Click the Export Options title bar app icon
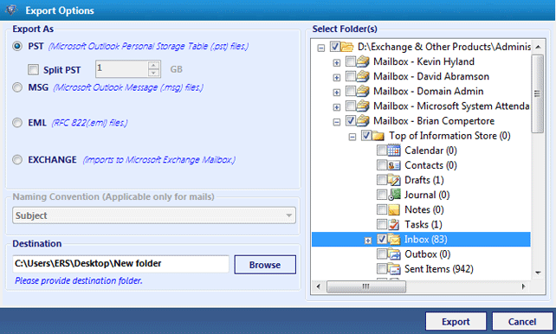 11,10
